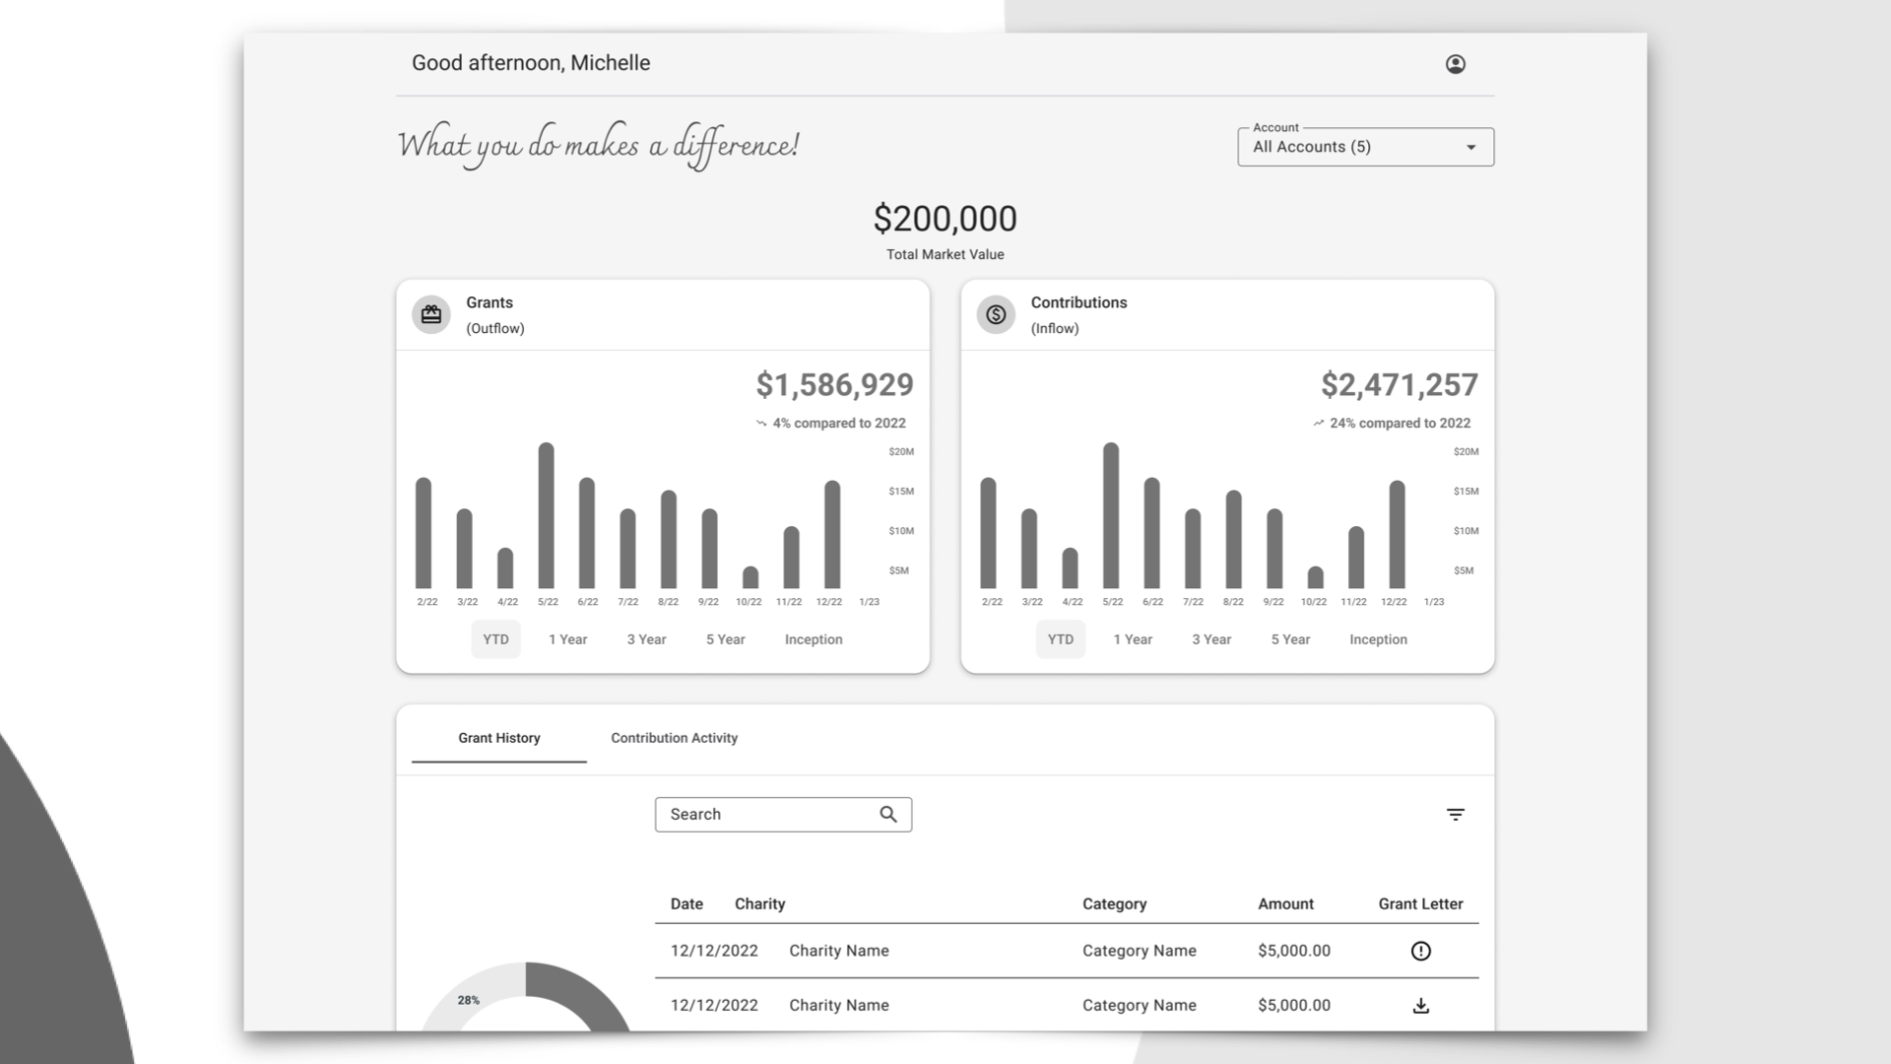The image size is (1891, 1064).
Task: Click the 4/22 bar in Contributions chart
Action: pyautogui.click(x=1071, y=568)
